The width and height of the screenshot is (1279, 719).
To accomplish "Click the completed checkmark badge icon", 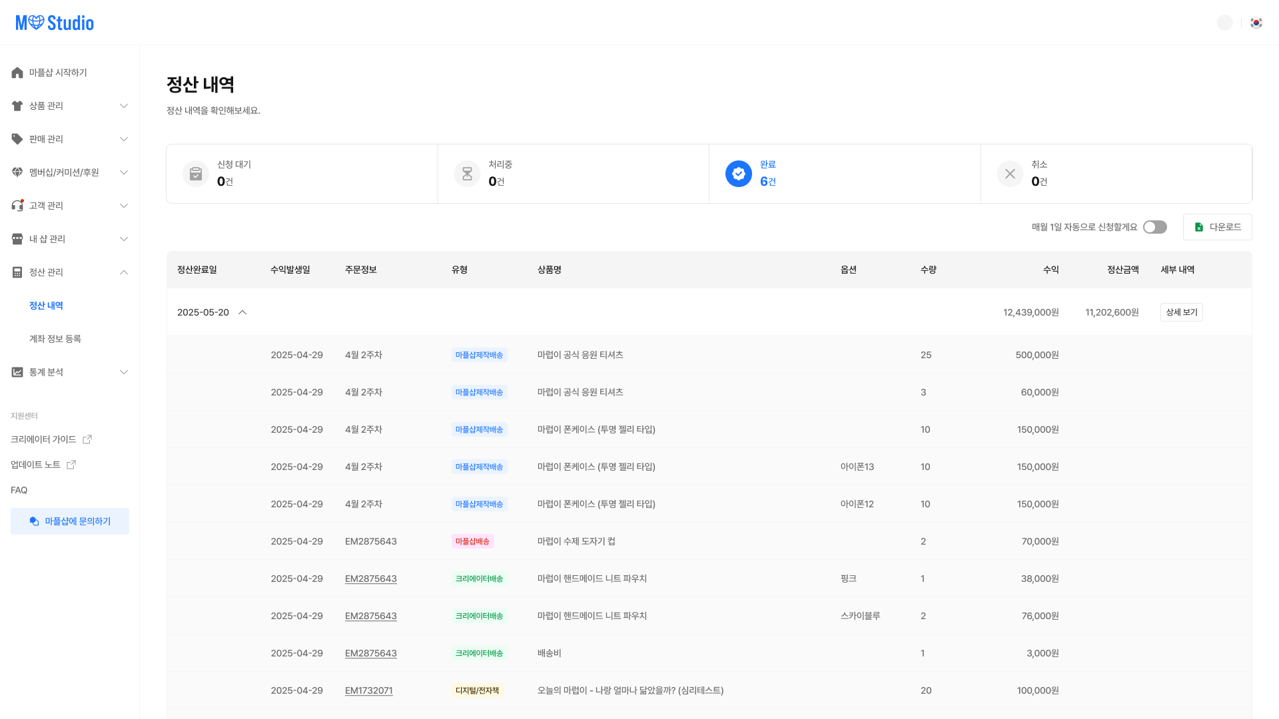I will pyautogui.click(x=738, y=174).
